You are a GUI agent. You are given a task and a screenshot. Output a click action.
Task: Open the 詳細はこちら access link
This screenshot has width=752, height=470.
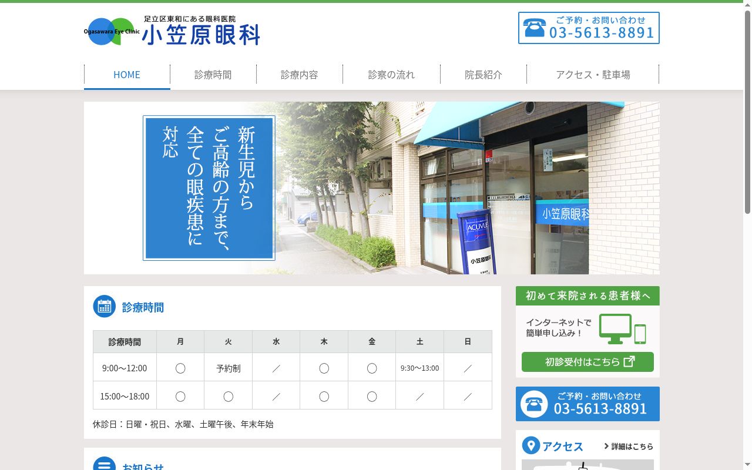(629, 446)
